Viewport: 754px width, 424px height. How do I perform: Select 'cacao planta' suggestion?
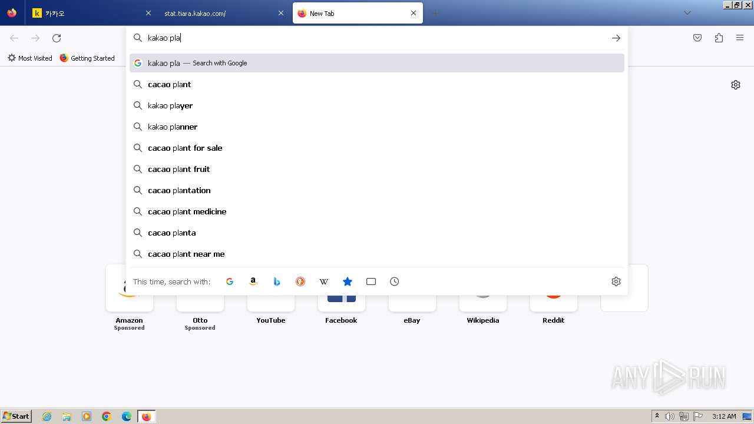[x=377, y=233]
